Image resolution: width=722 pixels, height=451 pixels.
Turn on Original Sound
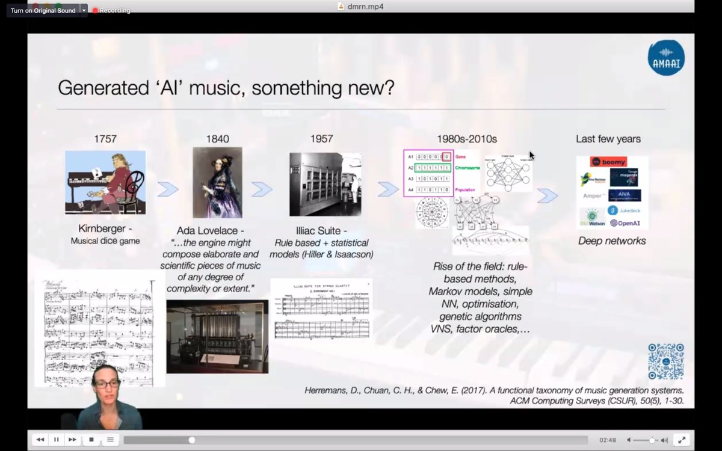43,10
